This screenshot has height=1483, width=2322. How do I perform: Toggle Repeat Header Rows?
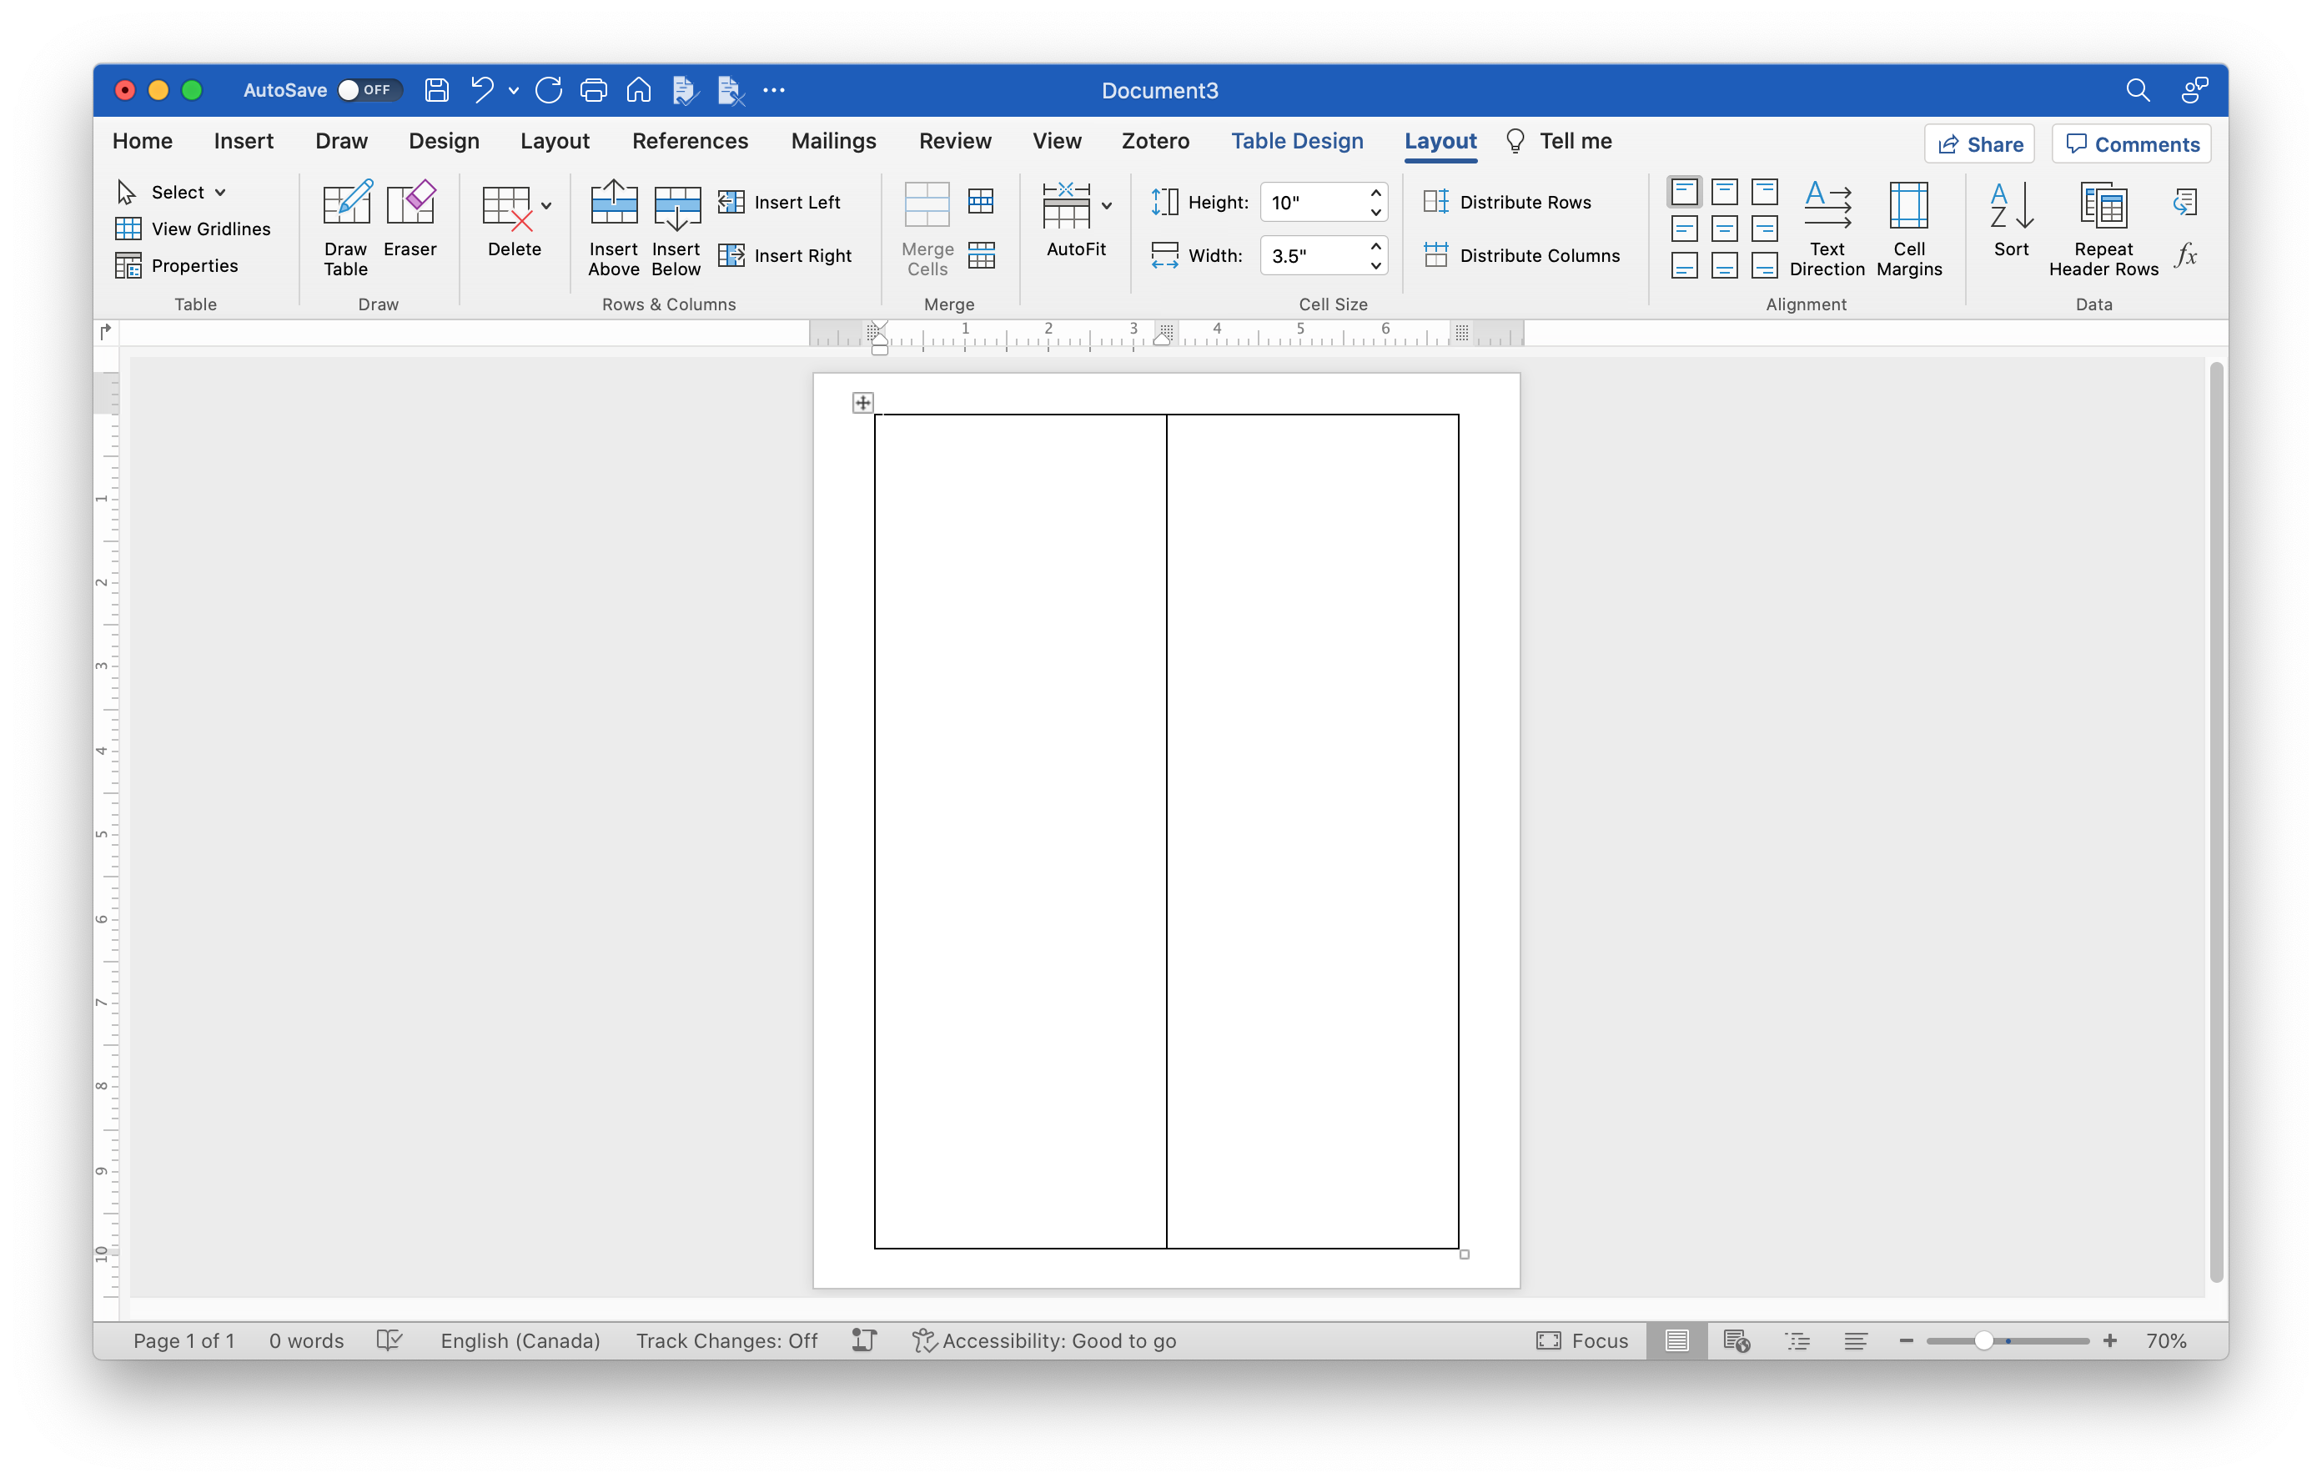2103,228
